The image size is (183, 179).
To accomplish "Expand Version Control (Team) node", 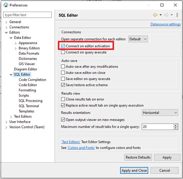I will pyautogui.click(x=6, y=127).
